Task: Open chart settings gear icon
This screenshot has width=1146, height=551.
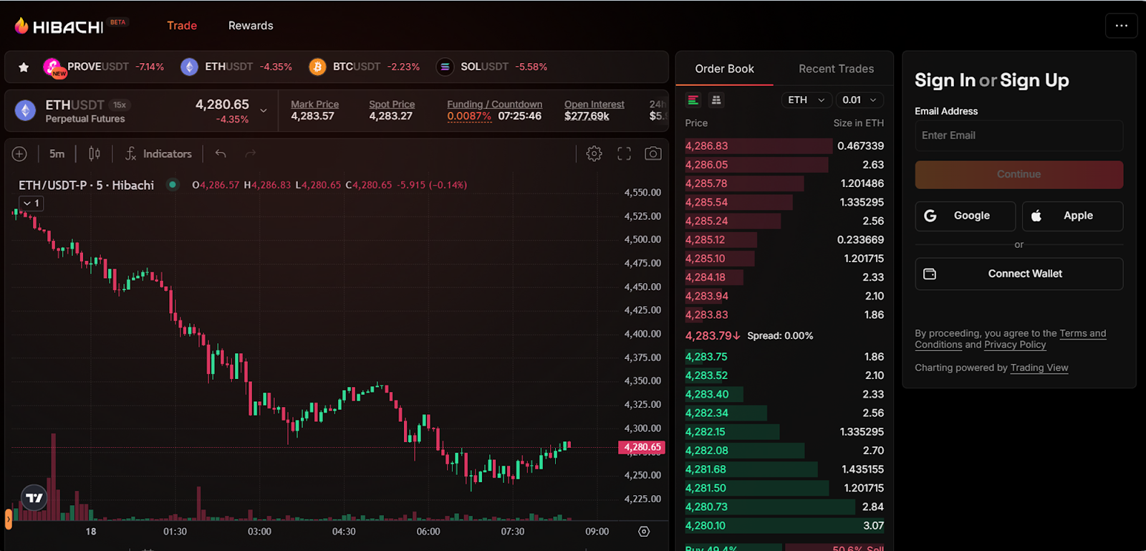Action: pyautogui.click(x=594, y=153)
